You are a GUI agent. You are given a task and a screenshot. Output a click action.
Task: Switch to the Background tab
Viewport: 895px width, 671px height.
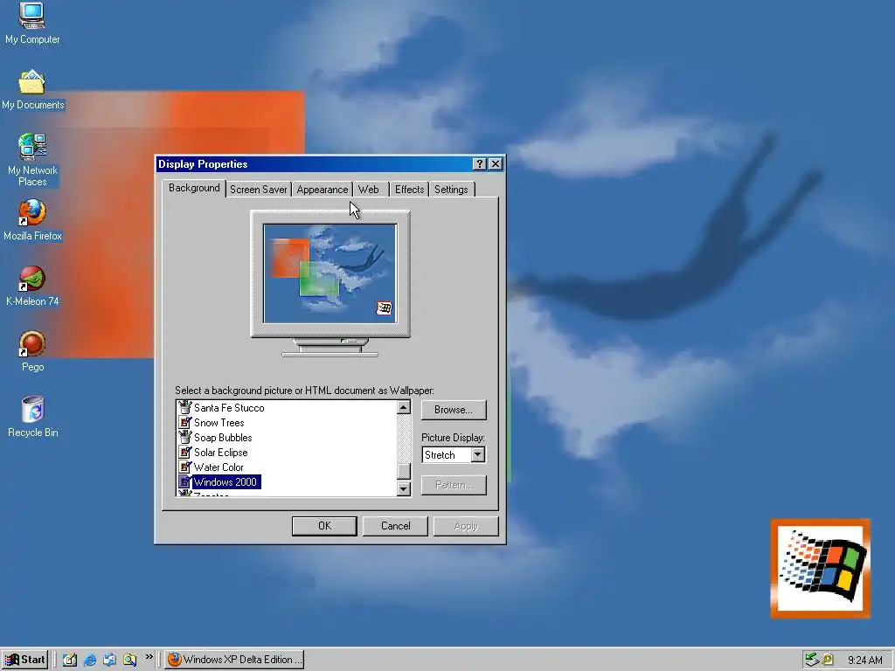(x=194, y=188)
